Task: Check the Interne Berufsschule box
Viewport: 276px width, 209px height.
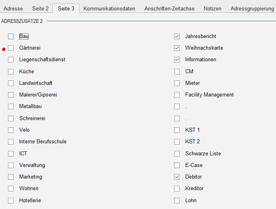Action: pyautogui.click(x=11, y=142)
